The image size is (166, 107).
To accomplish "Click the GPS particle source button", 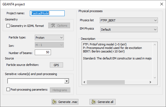I will [56, 65].
